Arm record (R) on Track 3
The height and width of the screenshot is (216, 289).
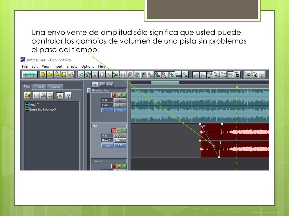coord(113,166)
